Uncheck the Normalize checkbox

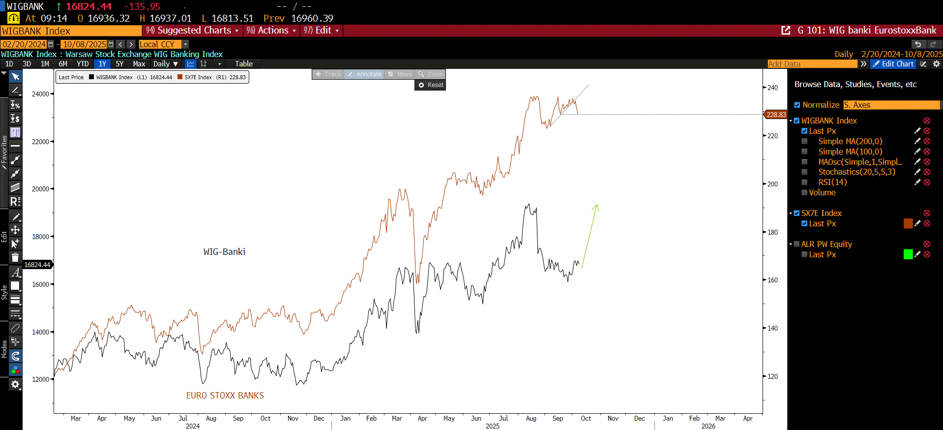(797, 105)
